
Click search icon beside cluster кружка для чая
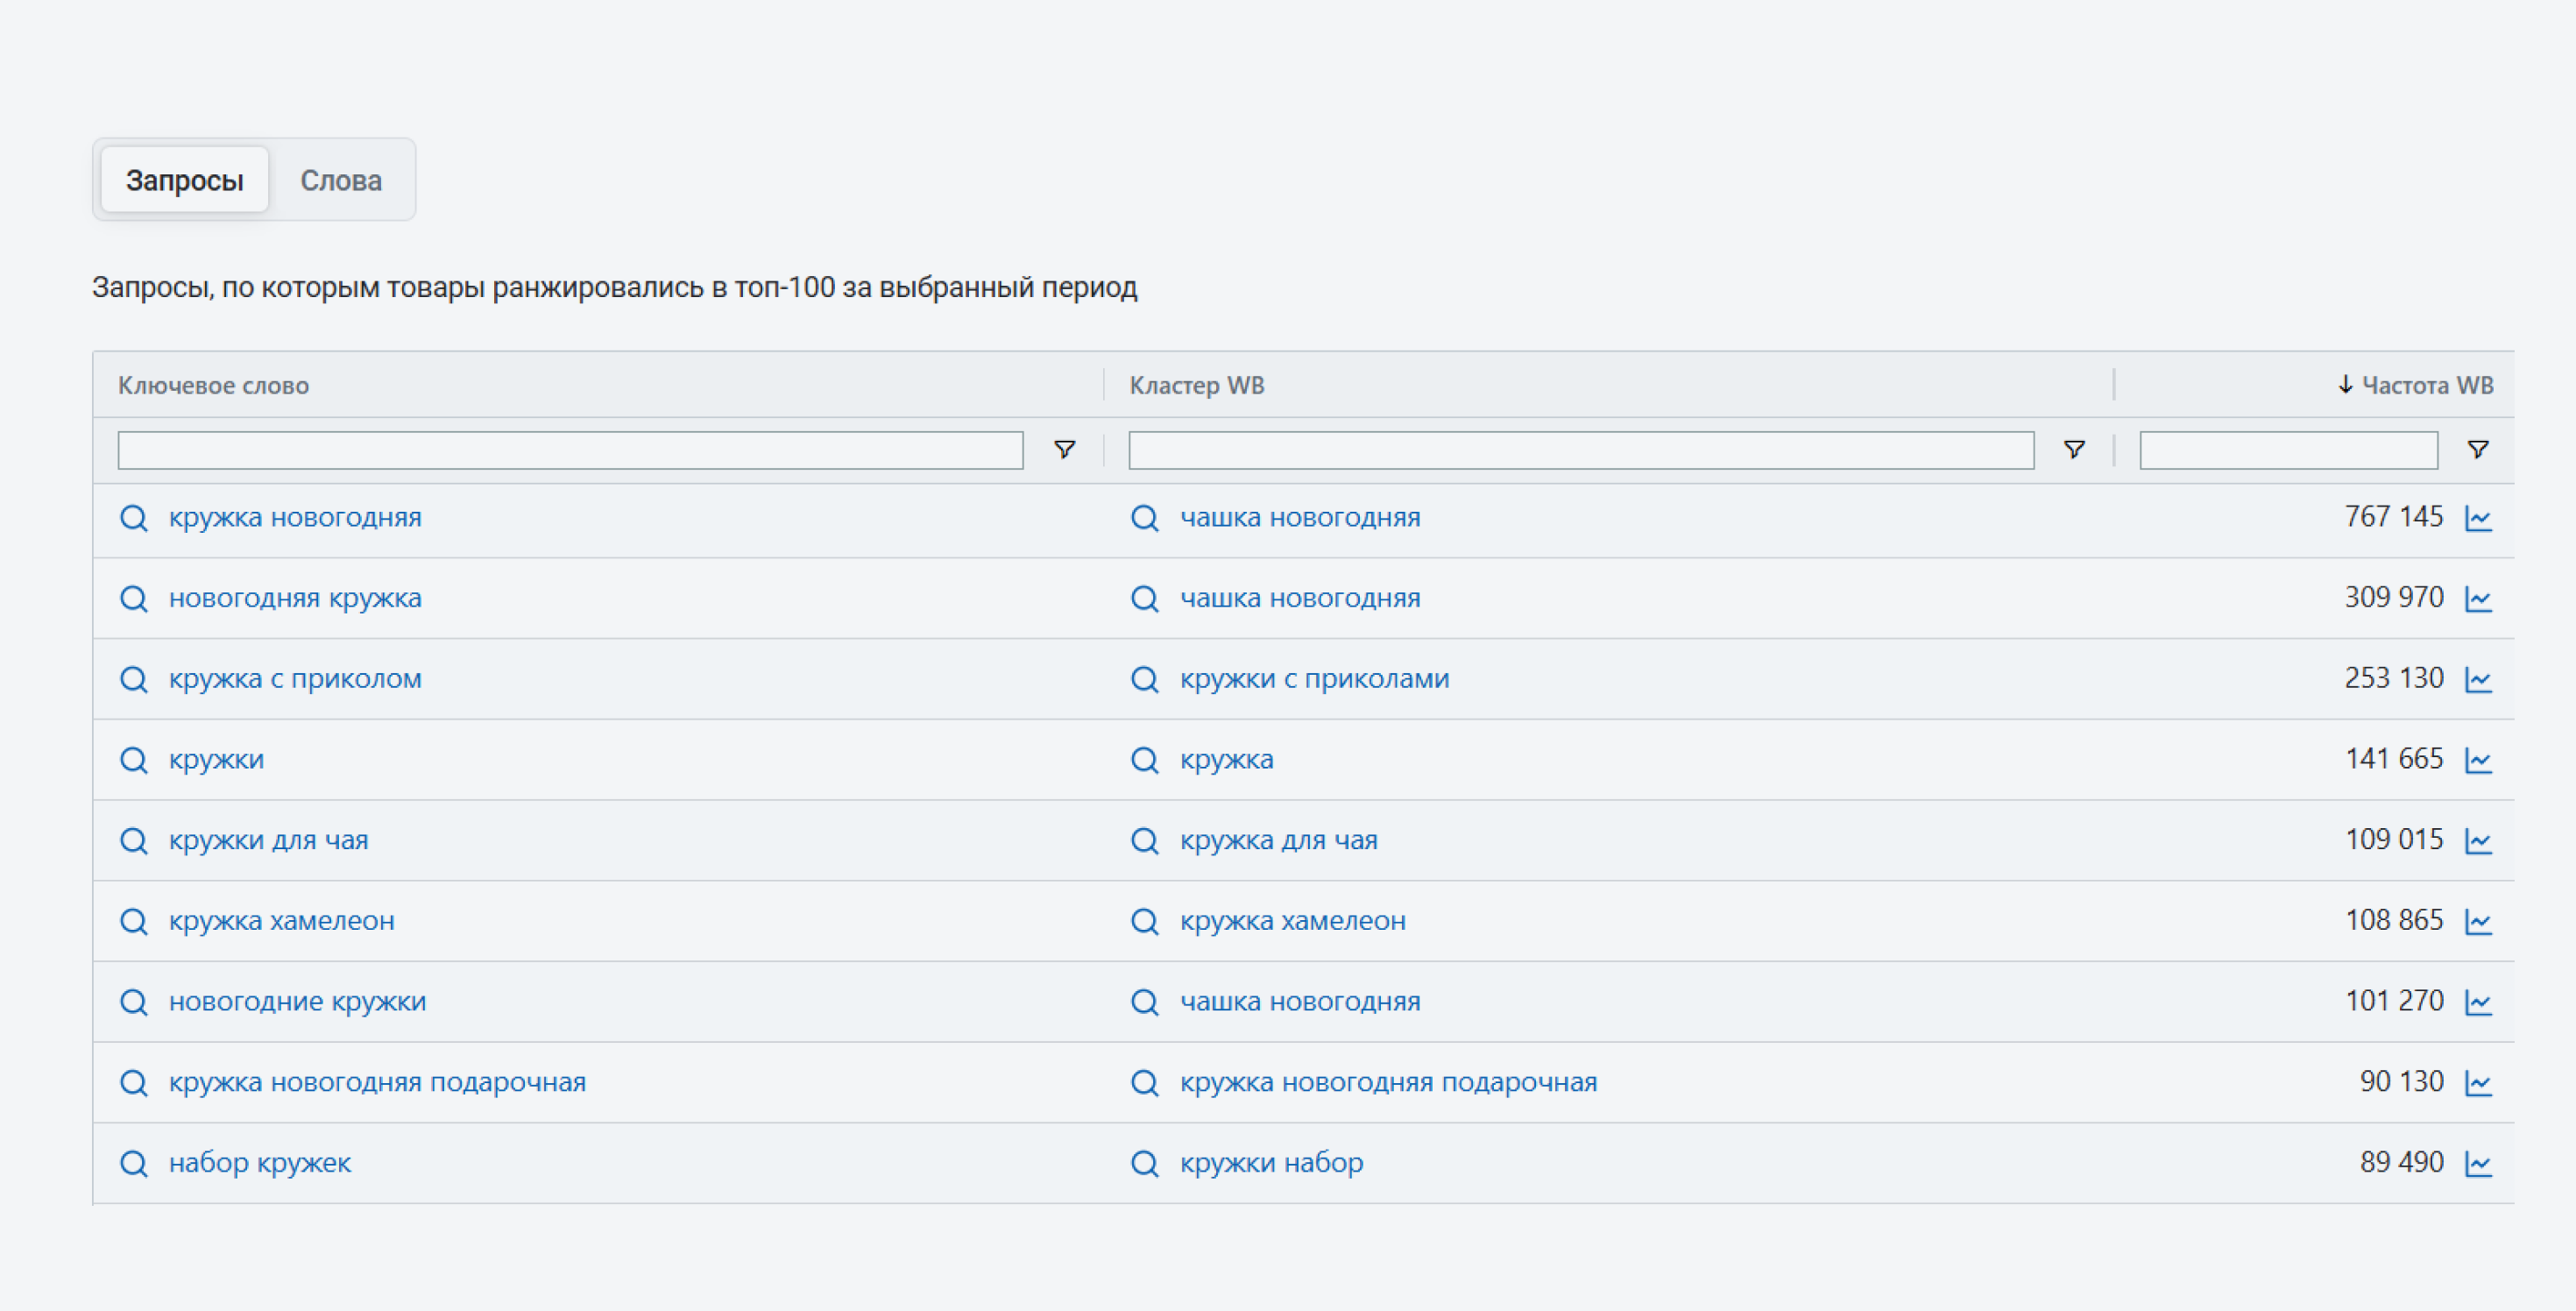(x=1145, y=841)
